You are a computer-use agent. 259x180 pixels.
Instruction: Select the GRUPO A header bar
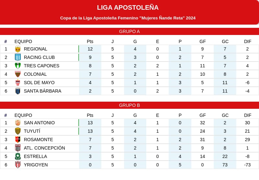coord(129,31)
